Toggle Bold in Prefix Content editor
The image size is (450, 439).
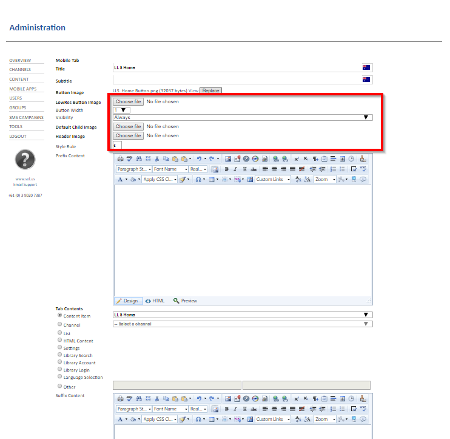coord(226,169)
